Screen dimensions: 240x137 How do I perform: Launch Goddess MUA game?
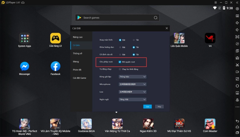coord(86,124)
